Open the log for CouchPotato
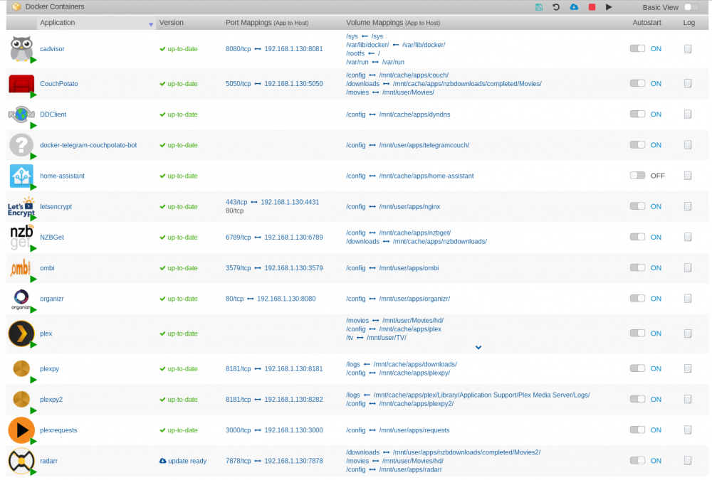This screenshot has width=712, height=480. tap(688, 83)
